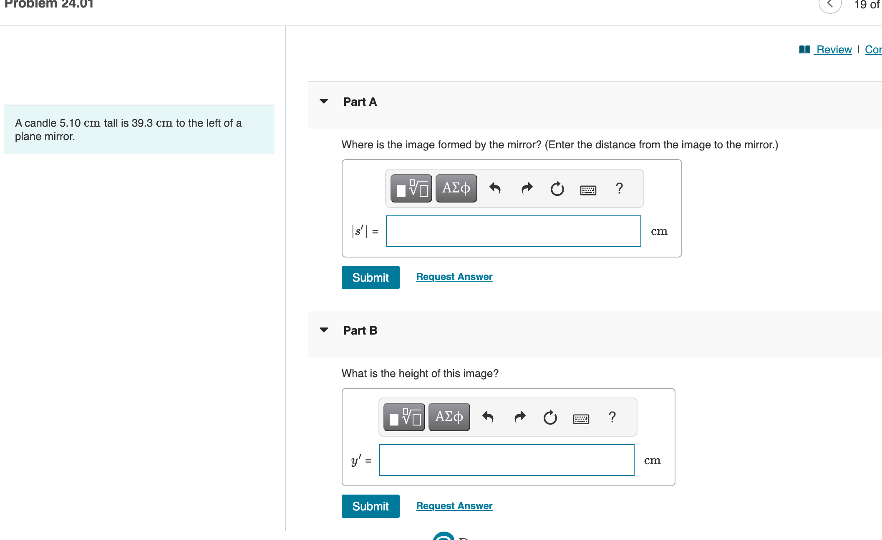Open Greek symbols menu in Part A
This screenshot has width=882, height=540.
point(456,188)
